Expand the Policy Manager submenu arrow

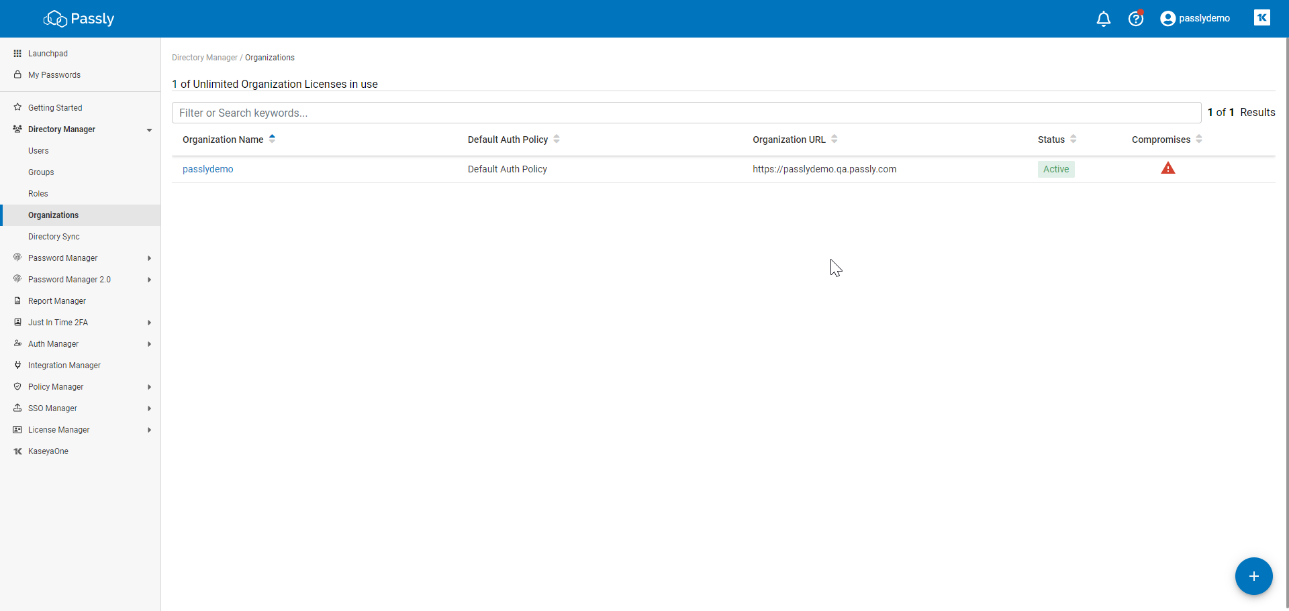[149, 387]
